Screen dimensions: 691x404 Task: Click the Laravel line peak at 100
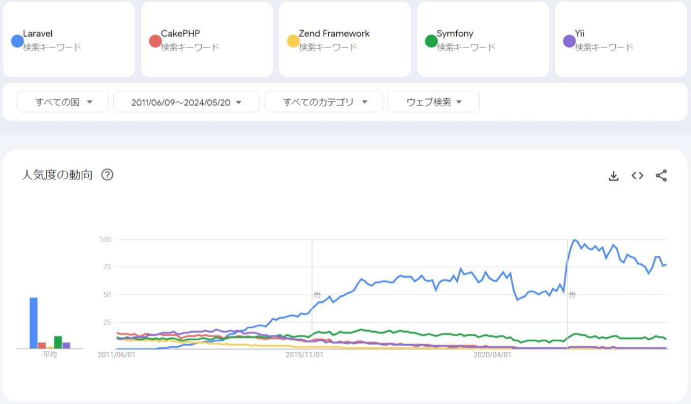tap(574, 240)
